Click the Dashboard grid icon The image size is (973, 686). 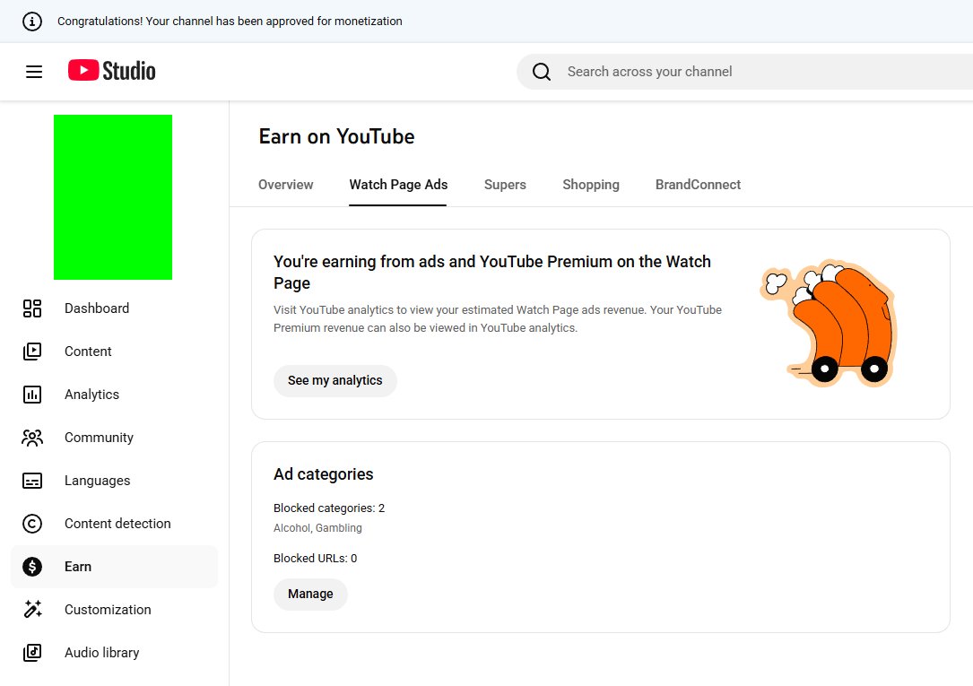tap(32, 308)
